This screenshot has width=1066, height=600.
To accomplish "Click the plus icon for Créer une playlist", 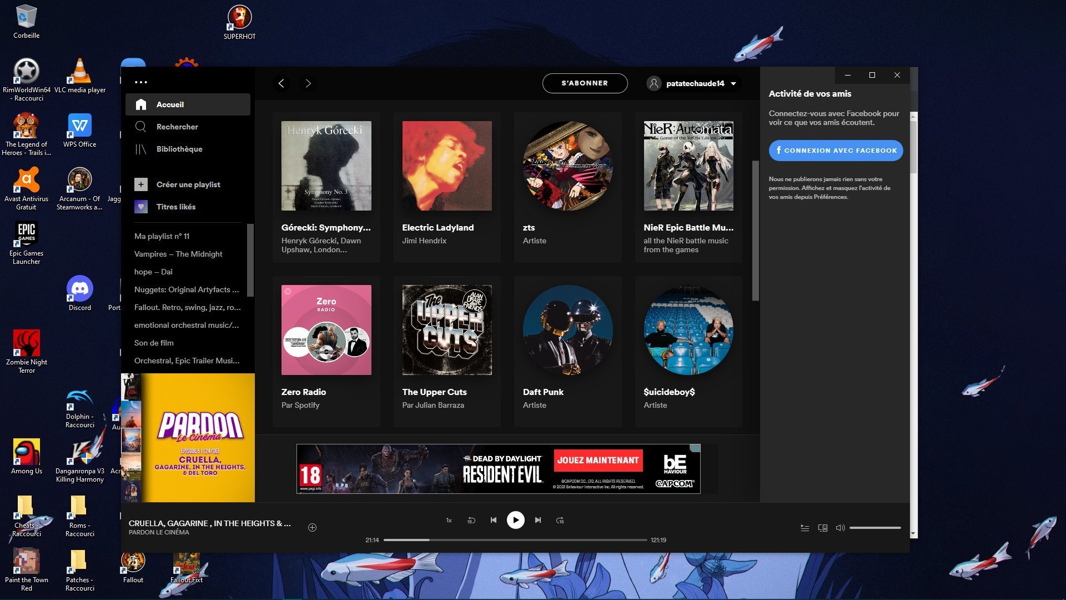I will [141, 184].
